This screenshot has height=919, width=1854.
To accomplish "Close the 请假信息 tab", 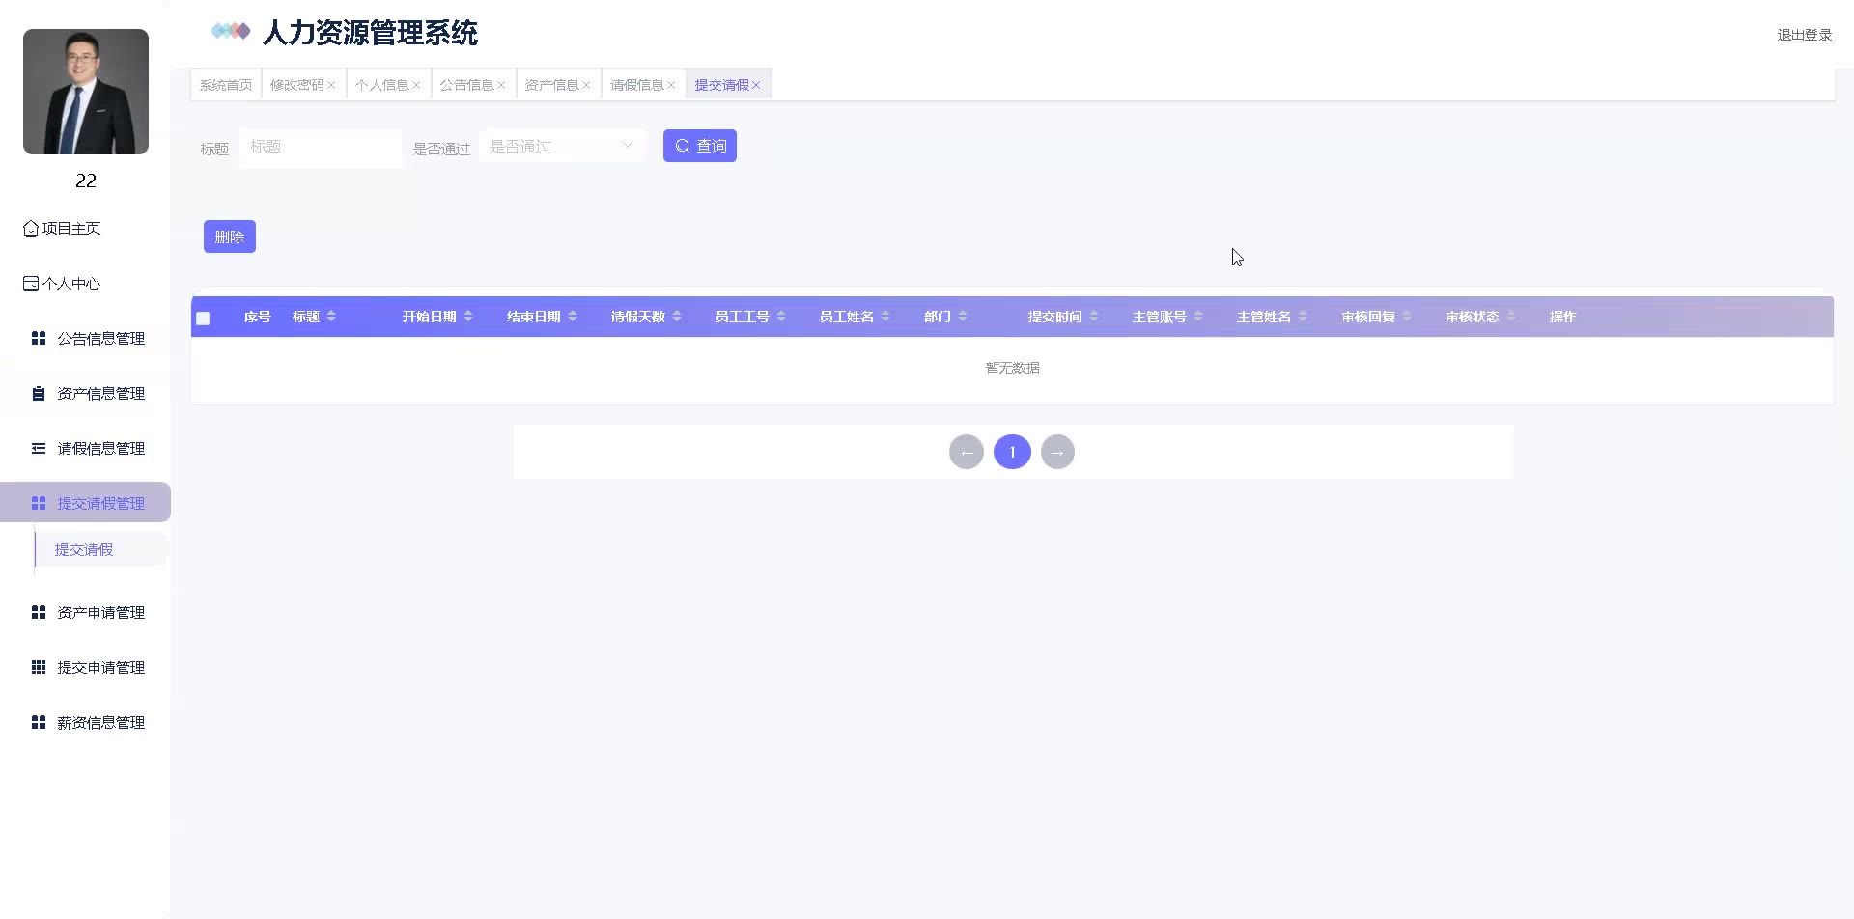I will tap(671, 86).
